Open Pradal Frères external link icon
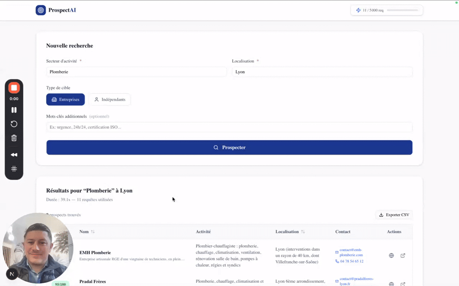Viewport: 459px width, 286px height. [x=403, y=284]
